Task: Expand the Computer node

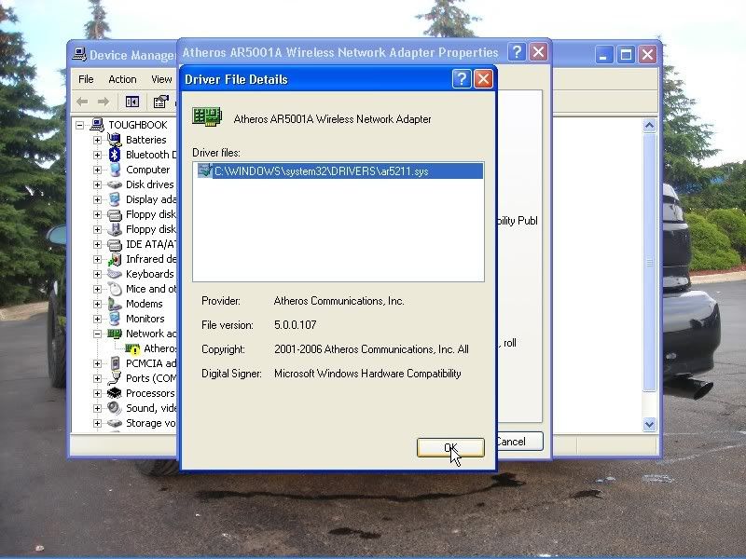Action: tap(97, 170)
